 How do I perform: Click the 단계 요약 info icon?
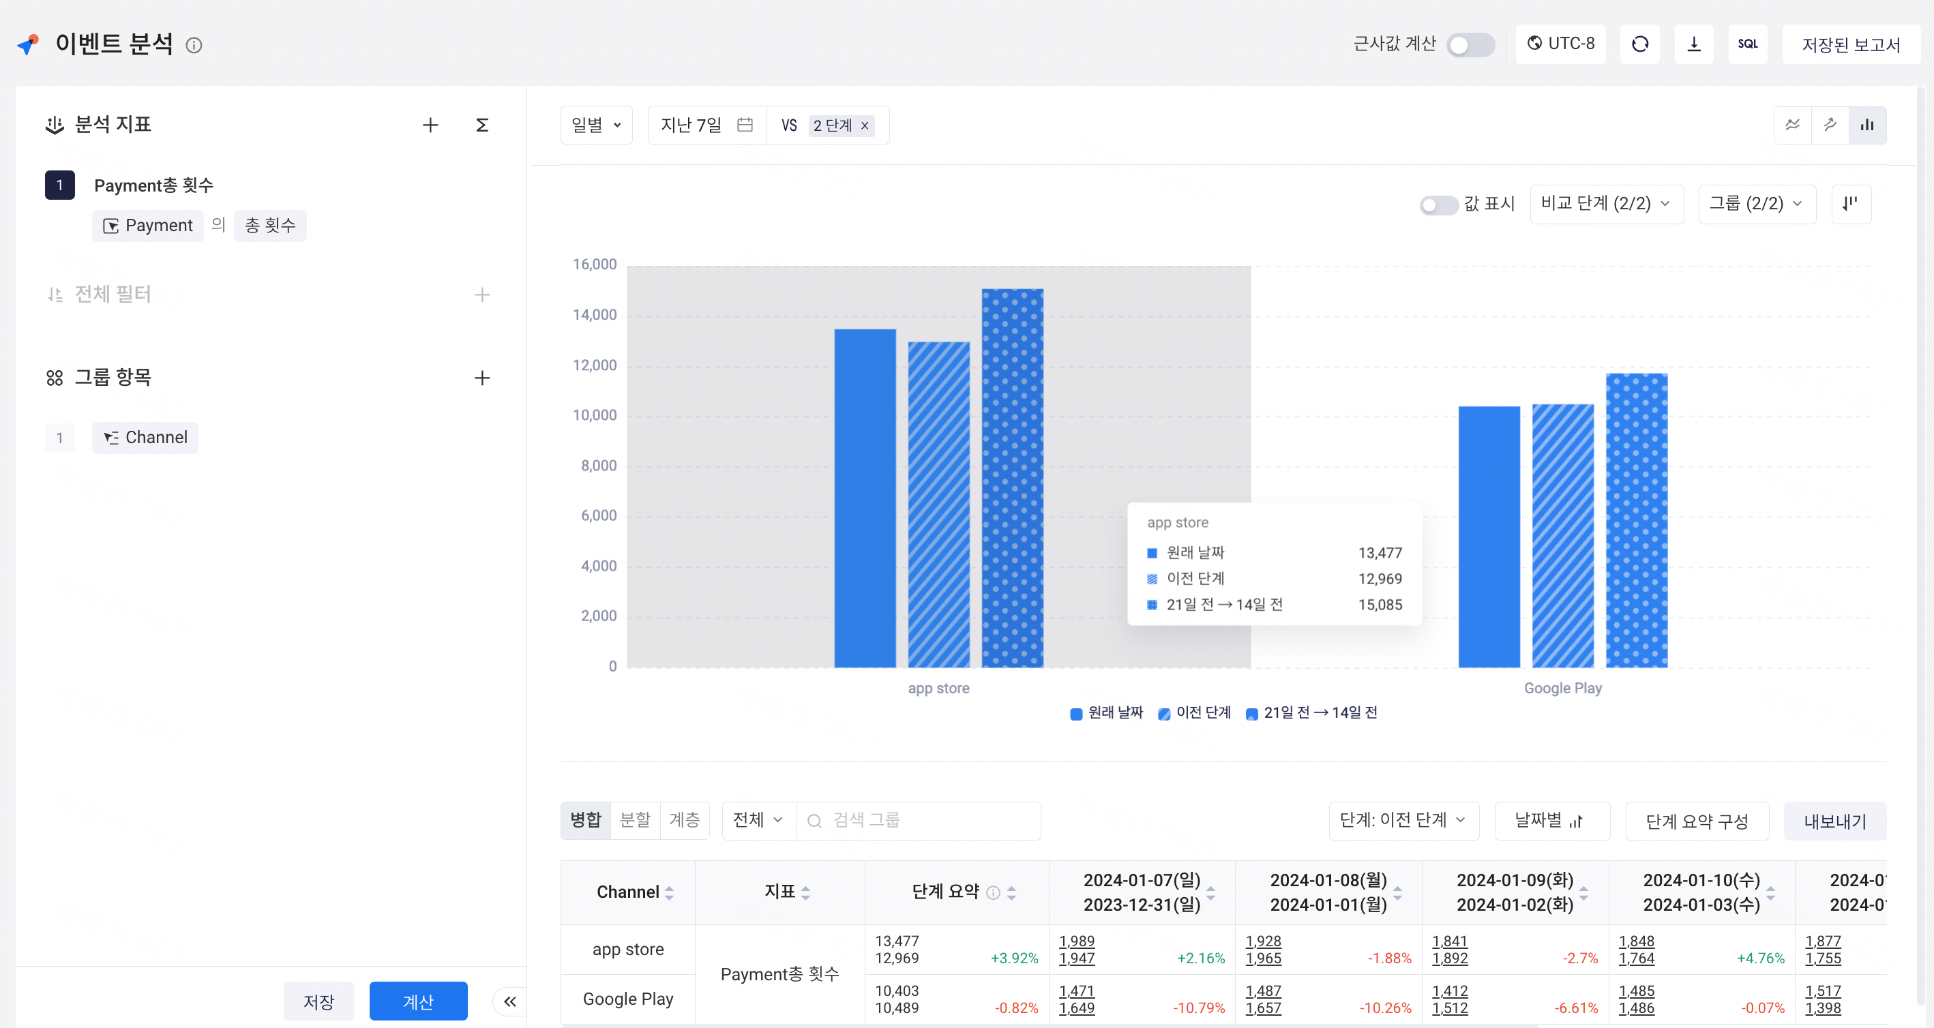pyautogui.click(x=994, y=893)
